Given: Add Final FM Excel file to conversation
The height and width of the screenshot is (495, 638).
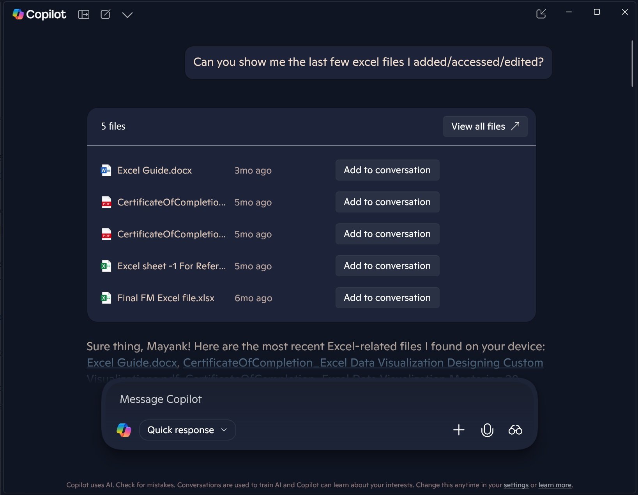Looking at the screenshot, I should 387,298.
